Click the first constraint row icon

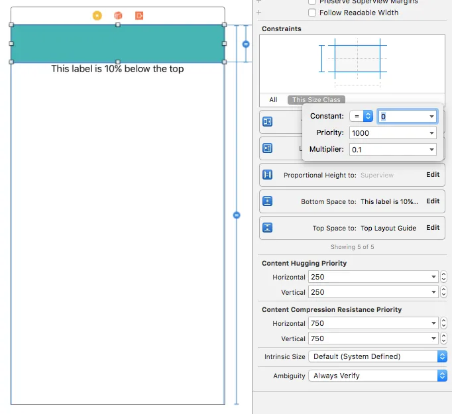(268, 122)
